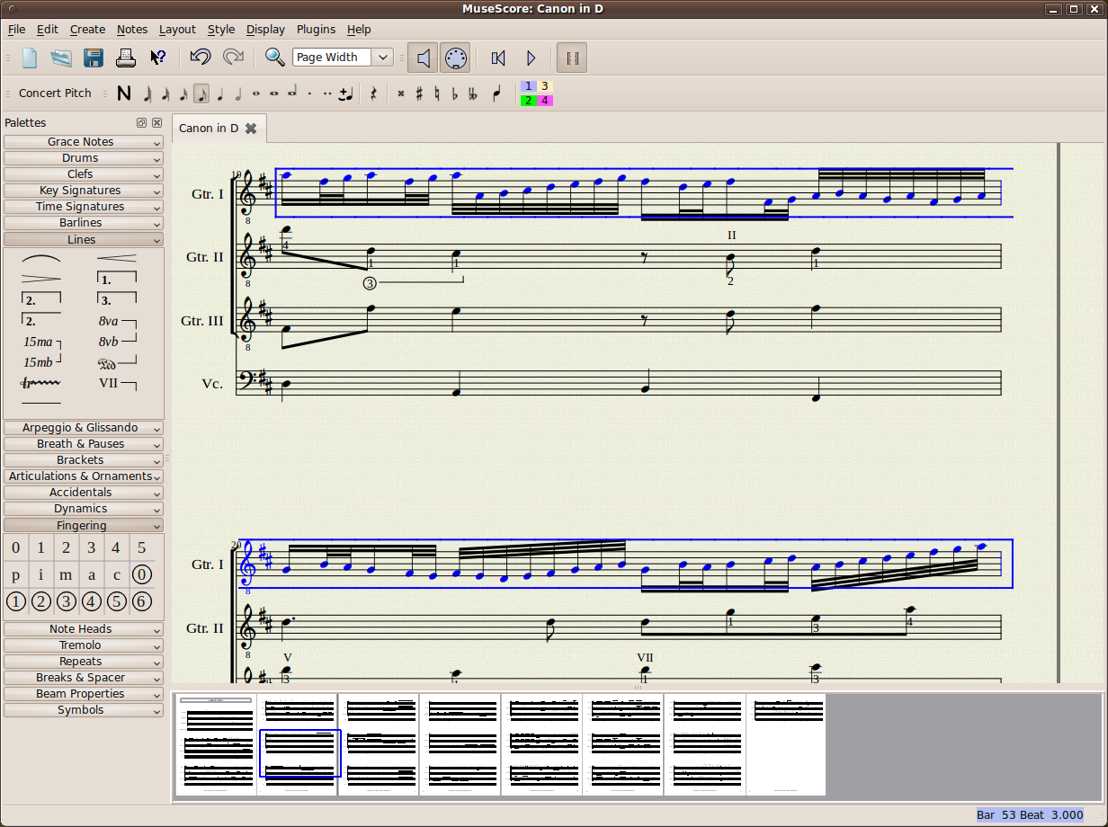Select the quarter note duration icon
1108x827 pixels.
coord(219,93)
